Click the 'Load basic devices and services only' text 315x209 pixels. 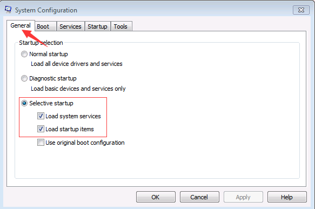pos(78,89)
